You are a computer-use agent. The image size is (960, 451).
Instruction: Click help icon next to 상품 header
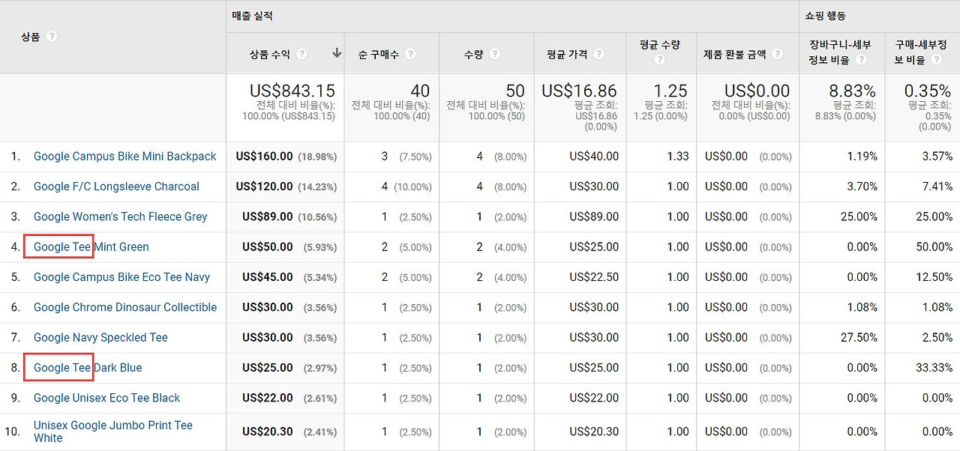tap(51, 37)
